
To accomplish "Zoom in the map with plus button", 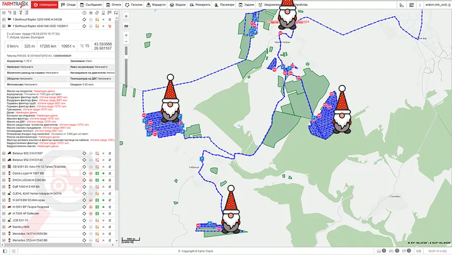I will pyautogui.click(x=126, y=35).
